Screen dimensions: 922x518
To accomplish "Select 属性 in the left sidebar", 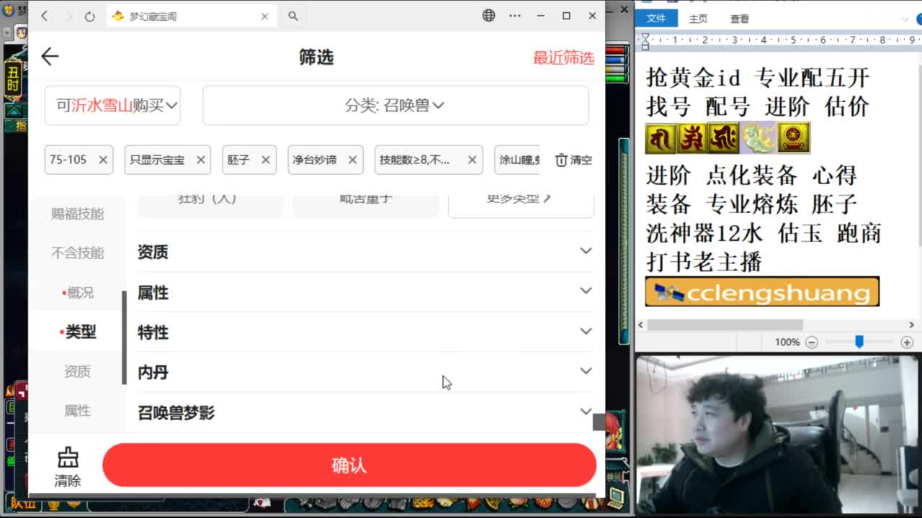I will (x=77, y=410).
